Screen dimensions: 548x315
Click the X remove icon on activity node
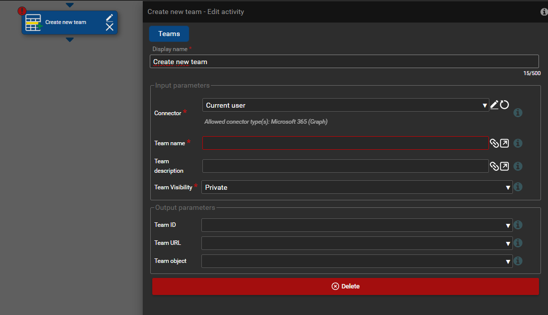110,27
